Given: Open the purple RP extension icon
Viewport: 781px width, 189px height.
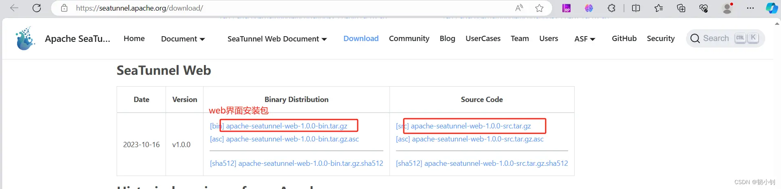Looking at the screenshot, I should (566, 8).
